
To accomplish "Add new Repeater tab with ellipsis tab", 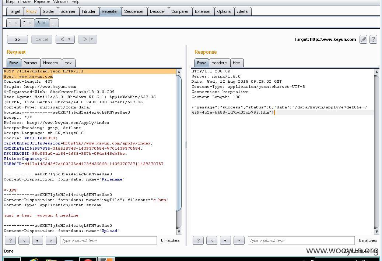I will (x=54, y=23).
